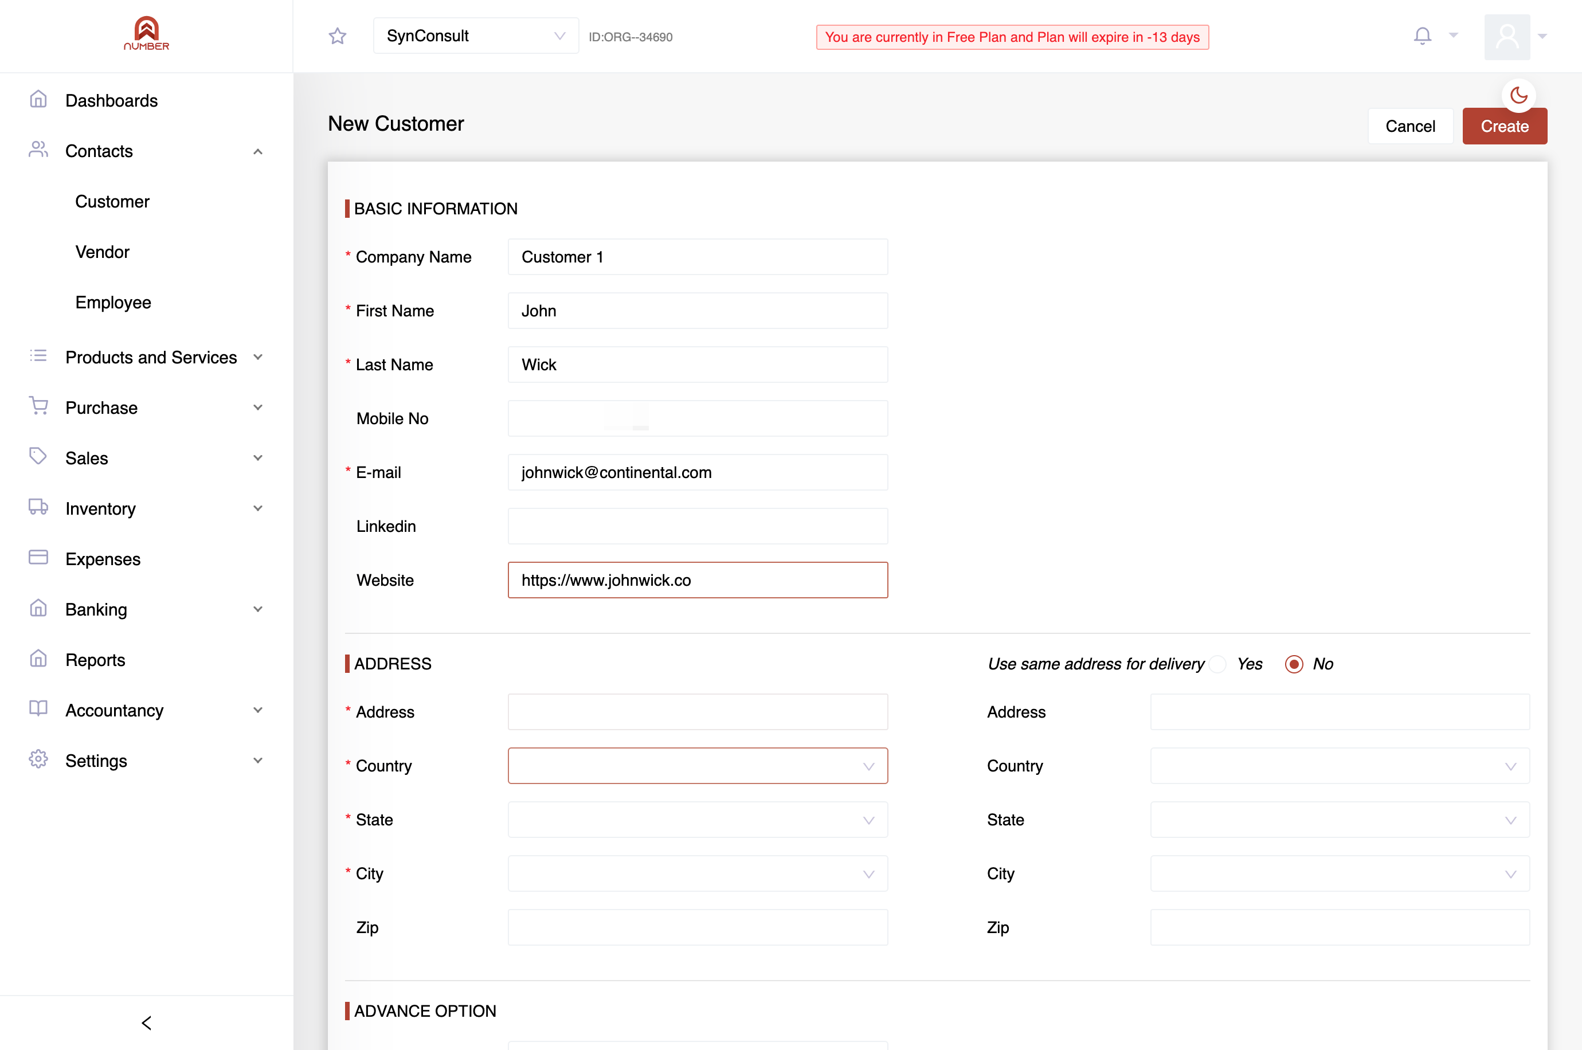Open dropdown arrow next to profile avatar
This screenshot has width=1582, height=1050.
click(1542, 36)
